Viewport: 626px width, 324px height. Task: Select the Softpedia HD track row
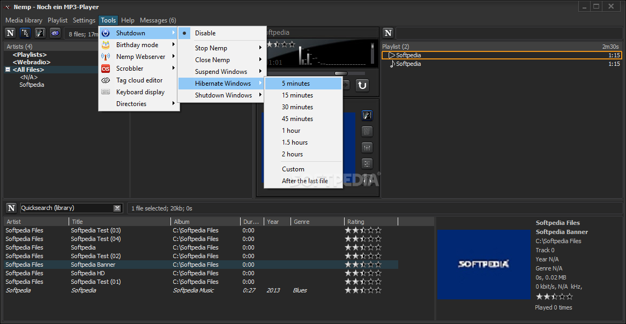(x=201, y=273)
